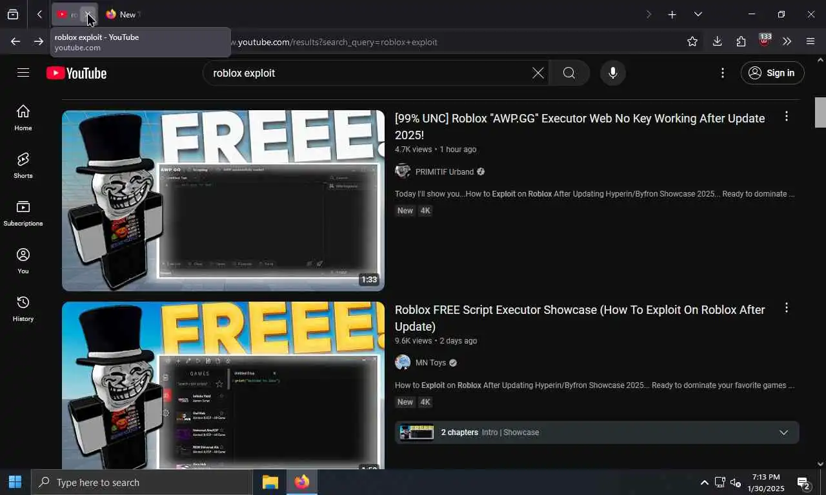Viewport: 826px width, 495px height.
Task: Play the MN Toys video thumbnail
Action: (223, 385)
